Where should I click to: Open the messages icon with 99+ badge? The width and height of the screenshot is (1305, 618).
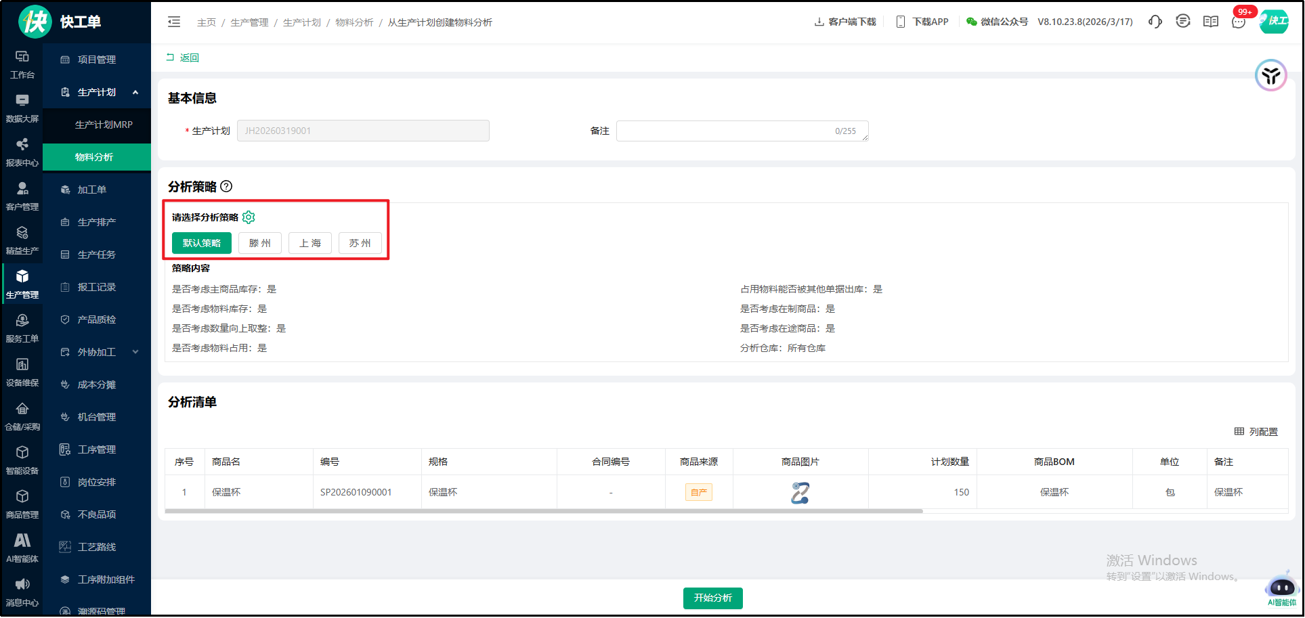[x=1238, y=22]
